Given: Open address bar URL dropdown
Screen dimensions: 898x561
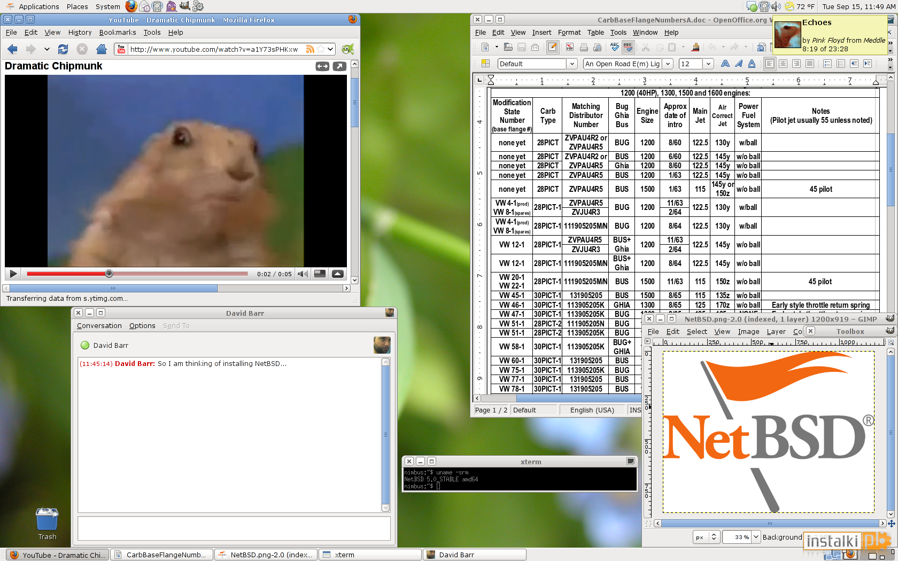Looking at the screenshot, I should coord(330,49).
